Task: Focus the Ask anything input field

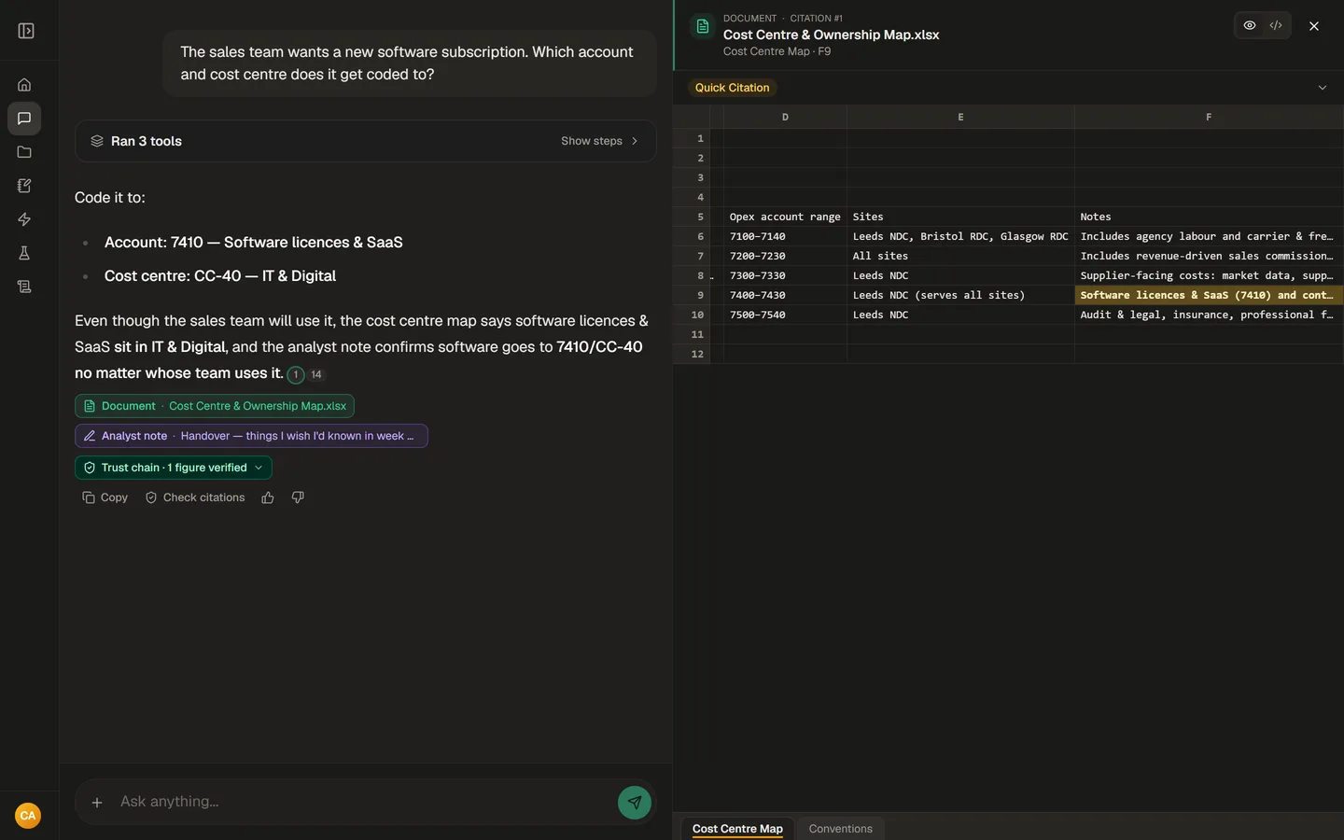Action: [x=364, y=802]
